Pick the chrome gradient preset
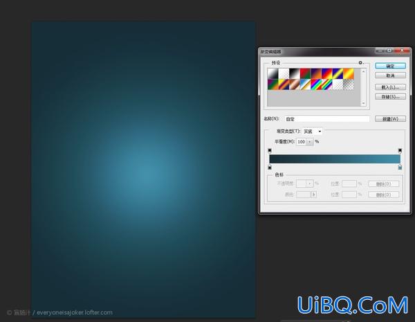This screenshot has width=415, height=322. [306, 84]
